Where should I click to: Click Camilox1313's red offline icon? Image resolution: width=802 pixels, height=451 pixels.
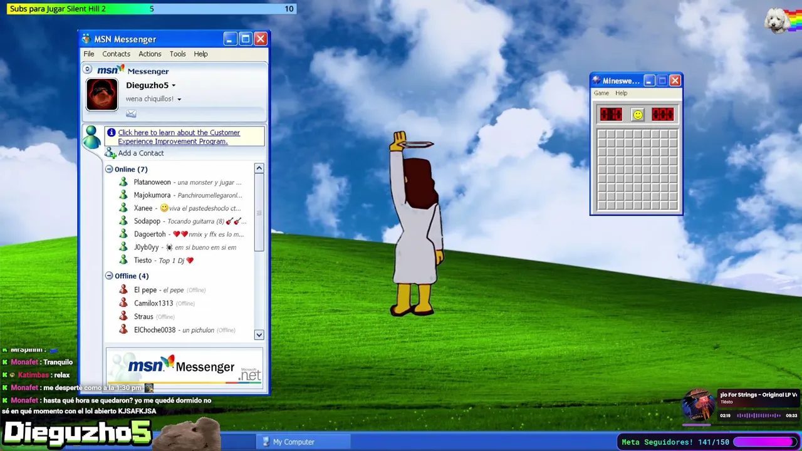tap(123, 303)
